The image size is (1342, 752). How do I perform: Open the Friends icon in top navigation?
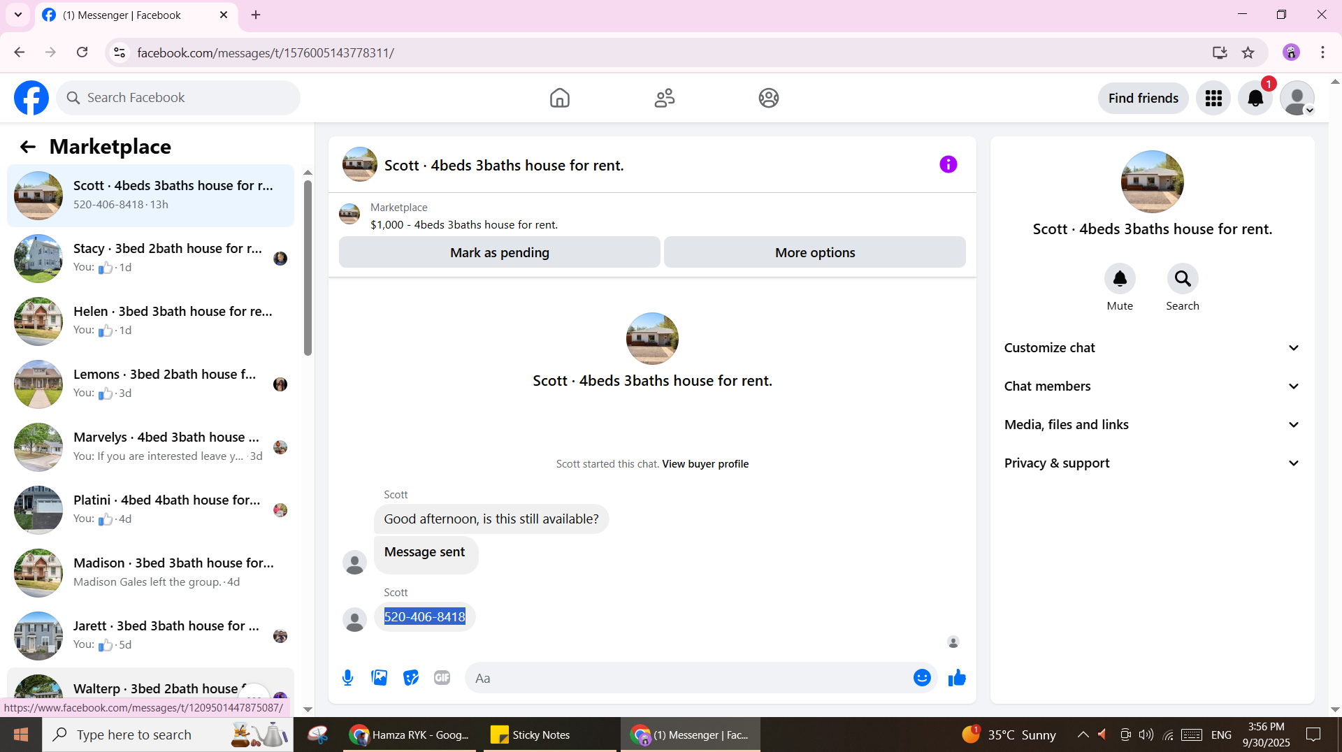665,98
